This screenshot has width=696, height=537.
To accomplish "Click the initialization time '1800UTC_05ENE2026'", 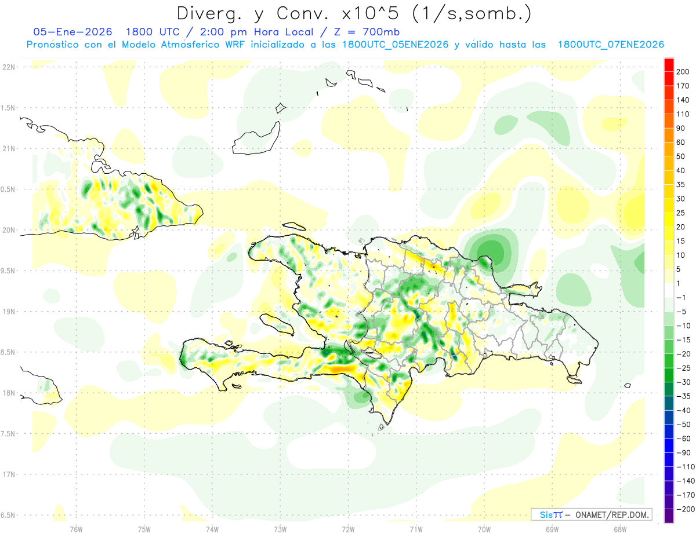I will 396,45.
